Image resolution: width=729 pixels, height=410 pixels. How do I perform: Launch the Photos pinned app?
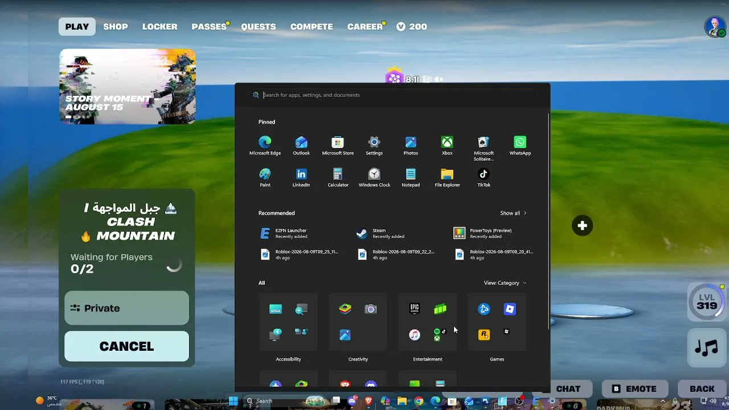click(411, 146)
